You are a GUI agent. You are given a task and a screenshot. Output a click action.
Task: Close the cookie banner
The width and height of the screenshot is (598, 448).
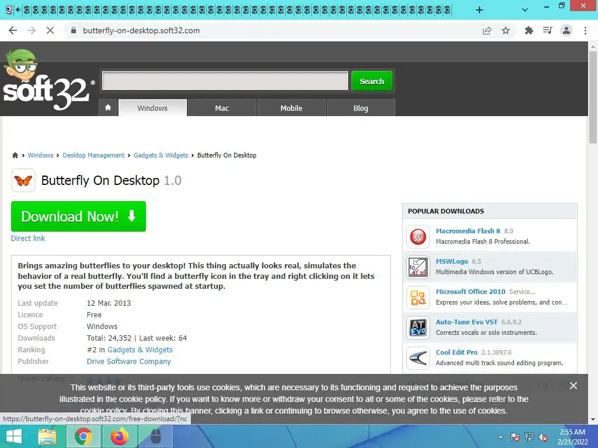point(573,386)
